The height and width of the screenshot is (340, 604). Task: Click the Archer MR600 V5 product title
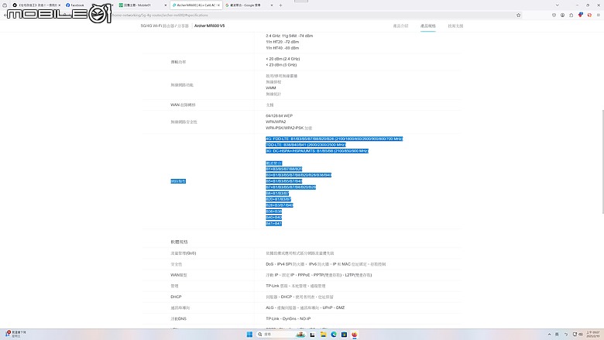pos(209,26)
